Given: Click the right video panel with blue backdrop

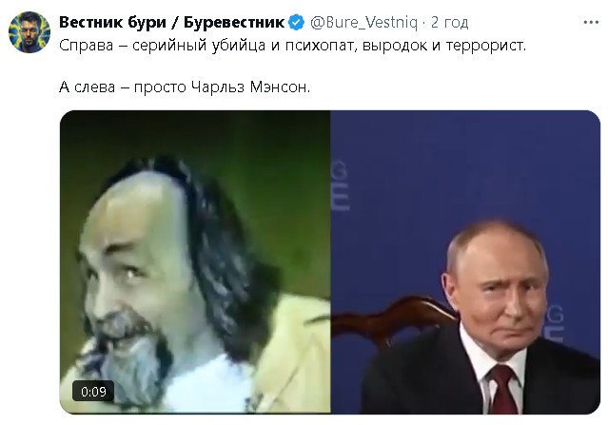Looking at the screenshot, I should coord(465,261).
